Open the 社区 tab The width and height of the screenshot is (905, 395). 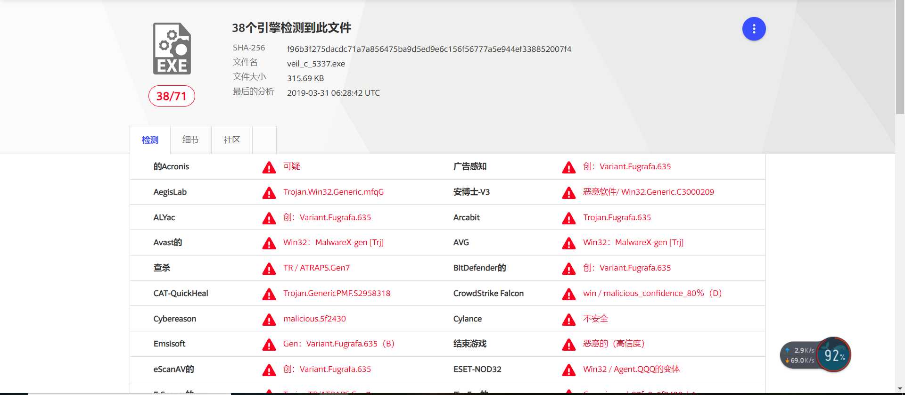pyautogui.click(x=231, y=140)
